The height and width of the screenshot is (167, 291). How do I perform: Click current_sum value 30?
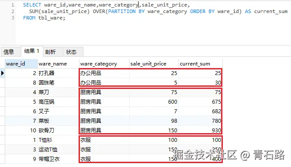tap(218, 83)
